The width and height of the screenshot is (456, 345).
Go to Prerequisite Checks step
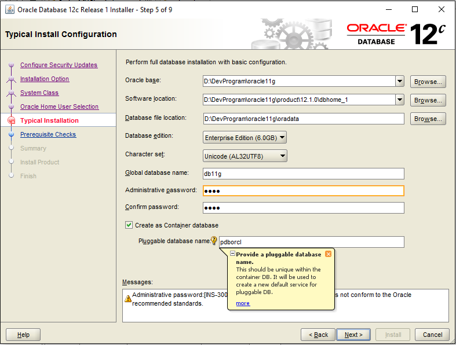tap(48, 134)
